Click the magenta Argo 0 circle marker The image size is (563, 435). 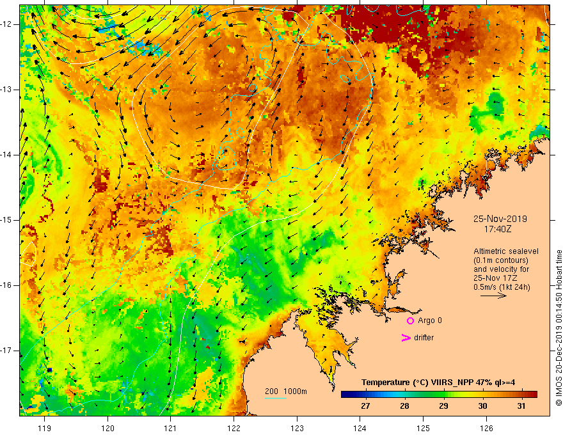(x=410, y=320)
